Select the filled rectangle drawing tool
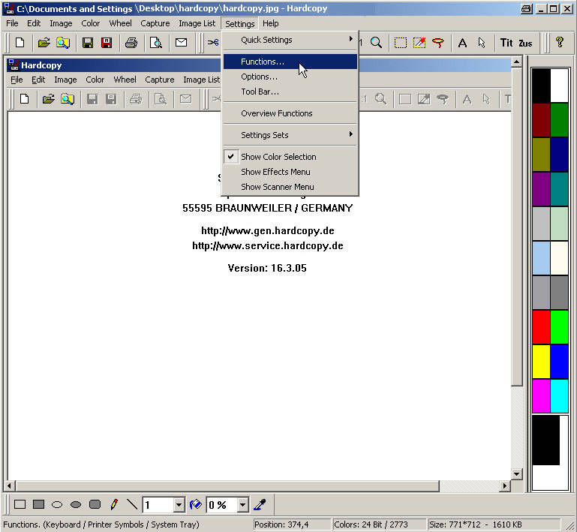The width and height of the screenshot is (577, 532). pyautogui.click(x=38, y=504)
